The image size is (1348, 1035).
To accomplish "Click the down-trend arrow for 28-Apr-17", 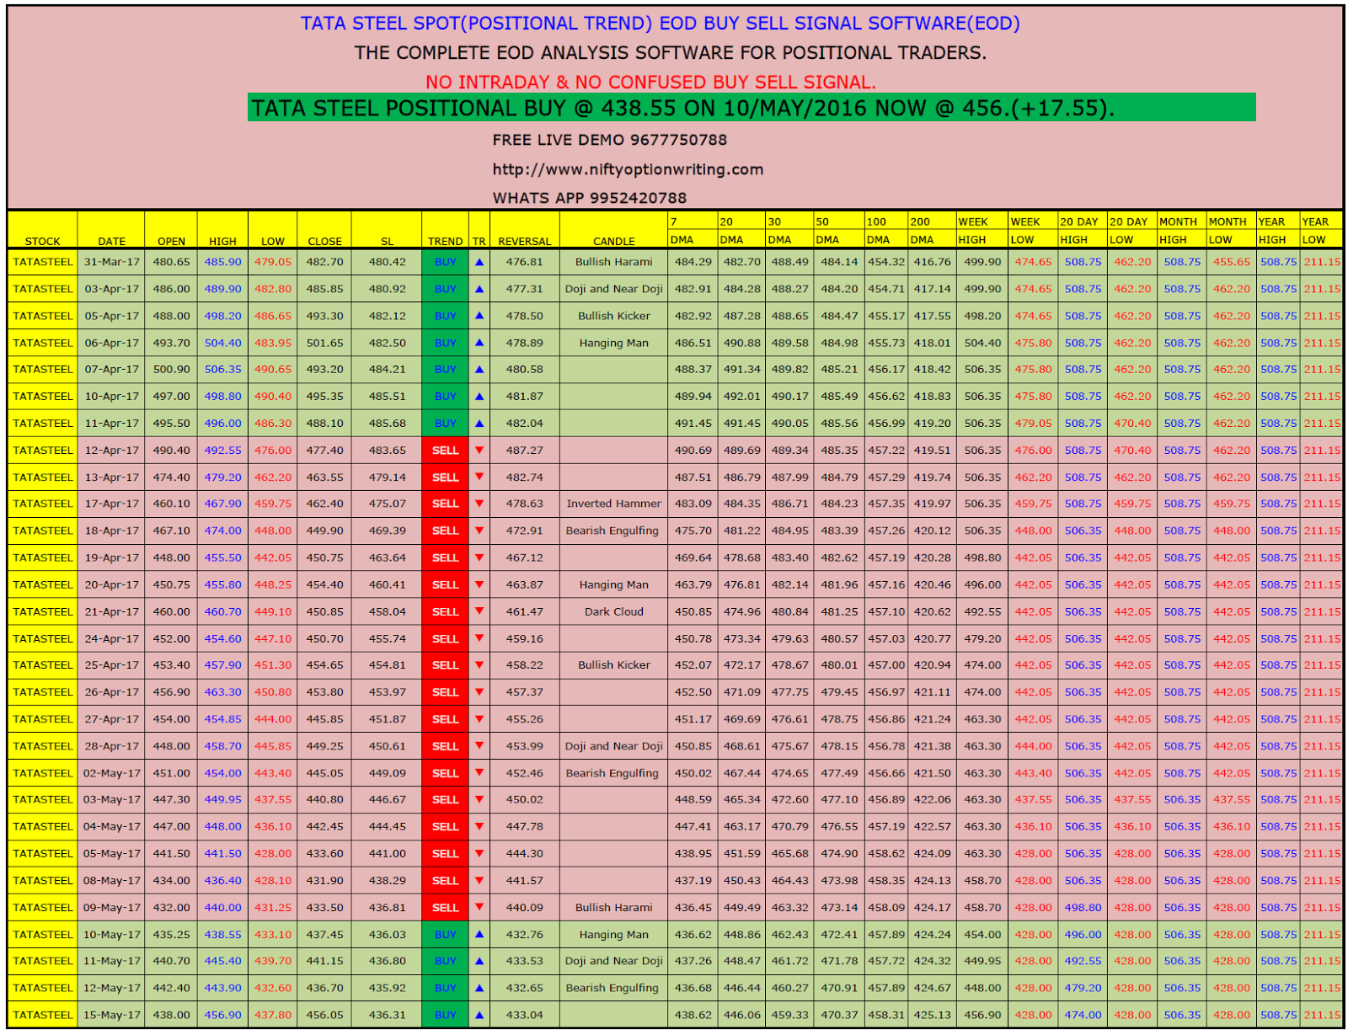I will tap(479, 746).
